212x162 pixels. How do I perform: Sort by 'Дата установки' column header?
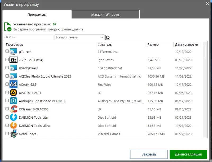point(186,44)
